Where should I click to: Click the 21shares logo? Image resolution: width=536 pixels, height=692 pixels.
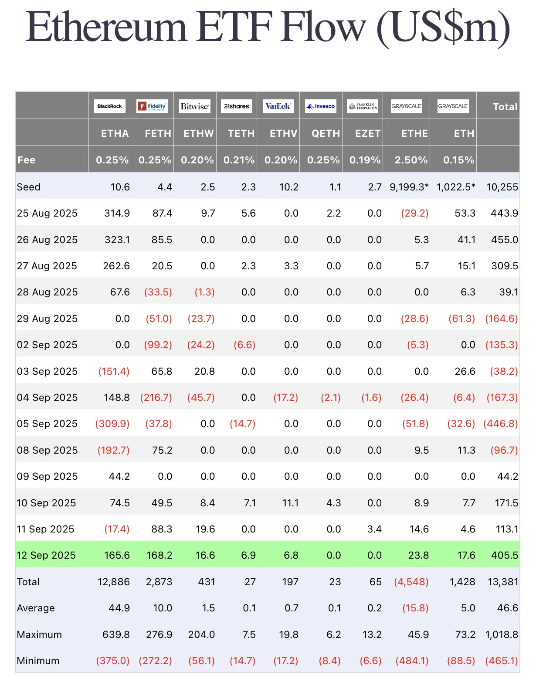(x=236, y=106)
